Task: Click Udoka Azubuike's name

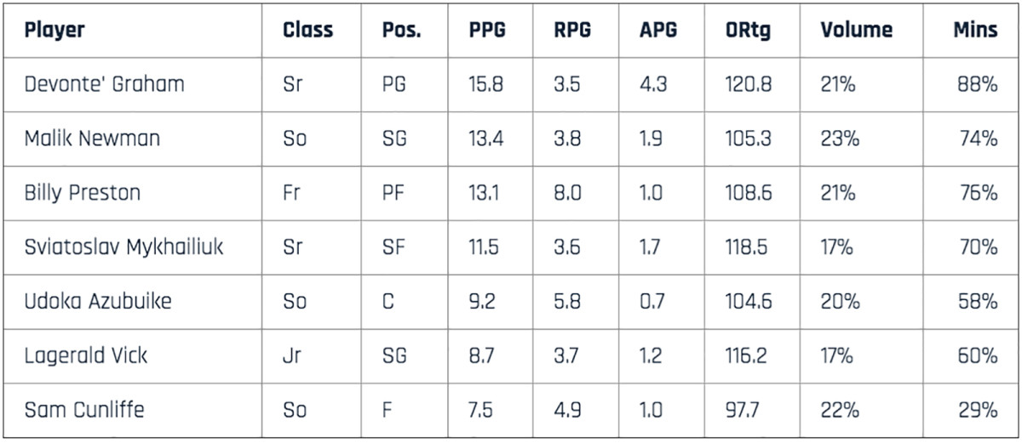Action: pos(98,301)
